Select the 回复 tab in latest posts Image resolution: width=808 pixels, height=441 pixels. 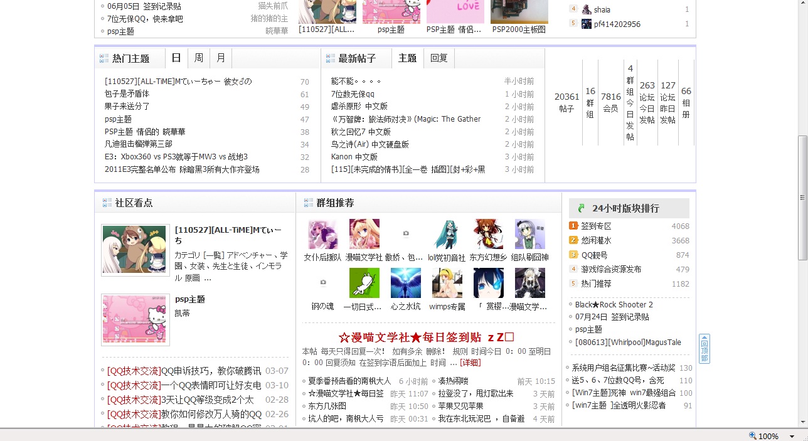[x=439, y=58]
